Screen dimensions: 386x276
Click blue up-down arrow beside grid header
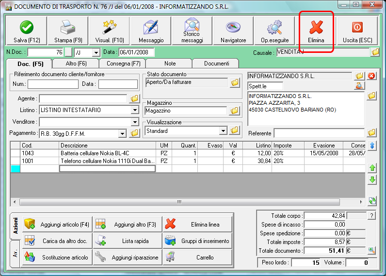click(372, 146)
